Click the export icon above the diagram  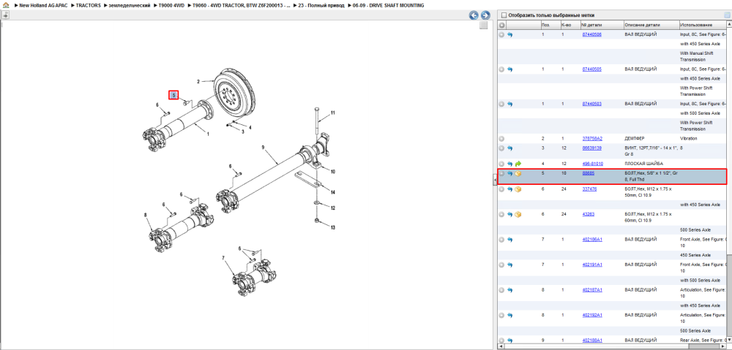pyautogui.click(x=5, y=15)
